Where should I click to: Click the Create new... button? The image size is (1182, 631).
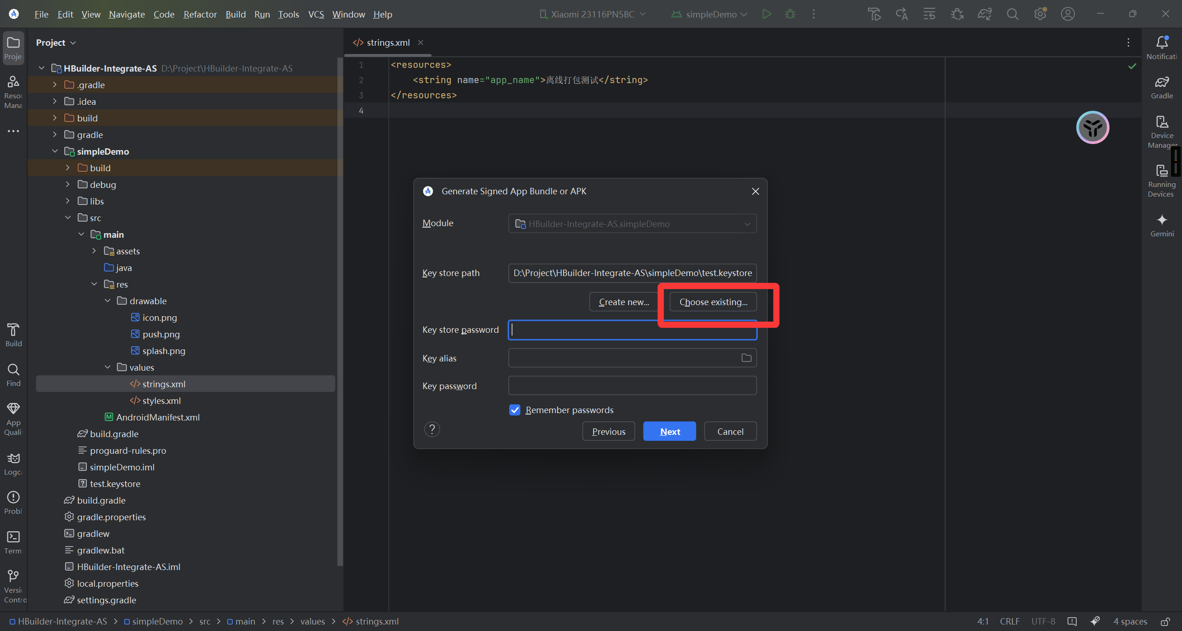(623, 302)
